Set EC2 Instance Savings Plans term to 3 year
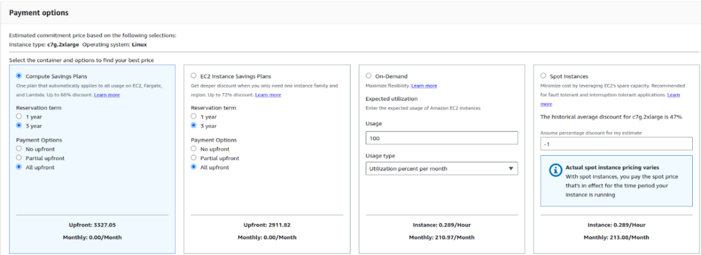Screen dimensions: 701x255 pyautogui.click(x=194, y=126)
